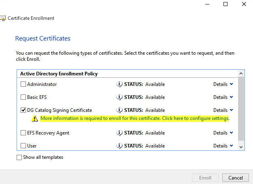Tick the EFS Recovery Agent checkbox
253x184 pixels.
(23, 133)
